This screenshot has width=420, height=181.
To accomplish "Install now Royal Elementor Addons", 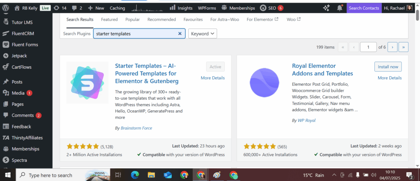I will (x=388, y=67).
